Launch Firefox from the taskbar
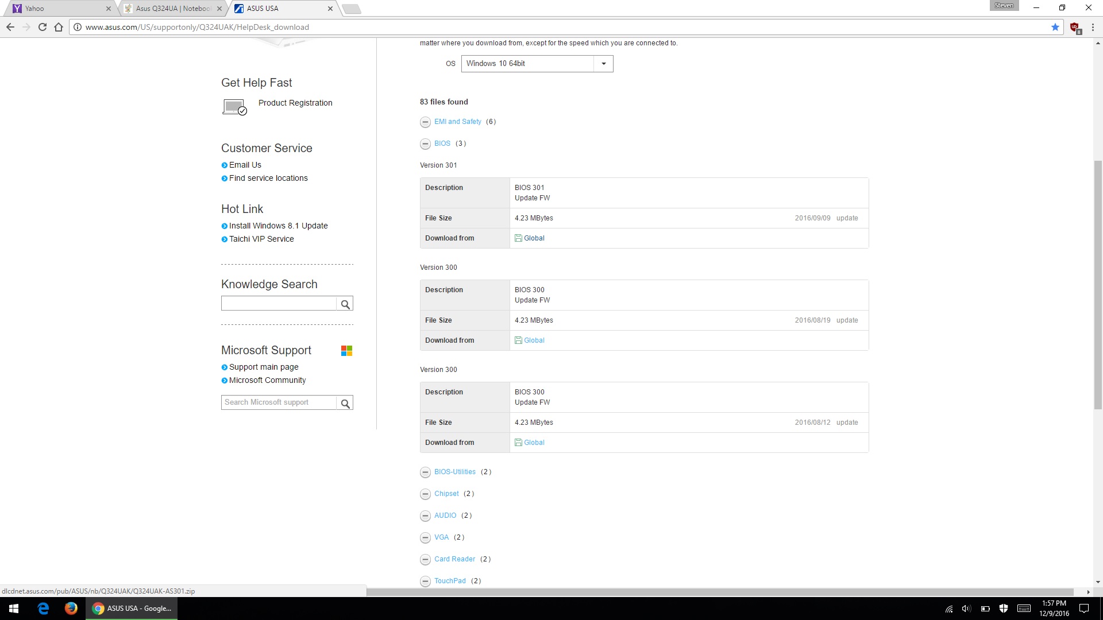1103x620 pixels. pyautogui.click(x=71, y=609)
